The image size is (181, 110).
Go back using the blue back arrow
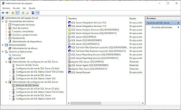(3, 13)
